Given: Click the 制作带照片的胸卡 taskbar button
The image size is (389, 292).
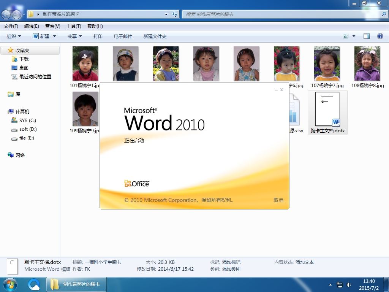Looking at the screenshot, I should (76, 284).
